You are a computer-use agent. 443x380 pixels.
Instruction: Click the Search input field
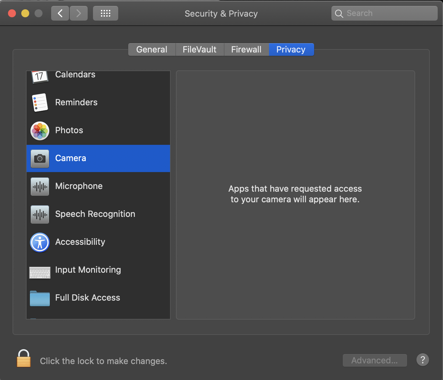[x=385, y=13]
